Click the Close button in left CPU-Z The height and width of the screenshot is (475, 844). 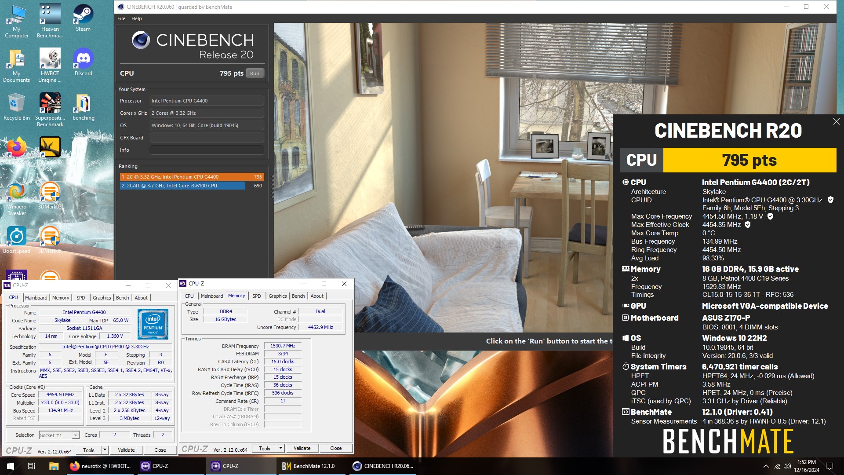click(x=160, y=450)
